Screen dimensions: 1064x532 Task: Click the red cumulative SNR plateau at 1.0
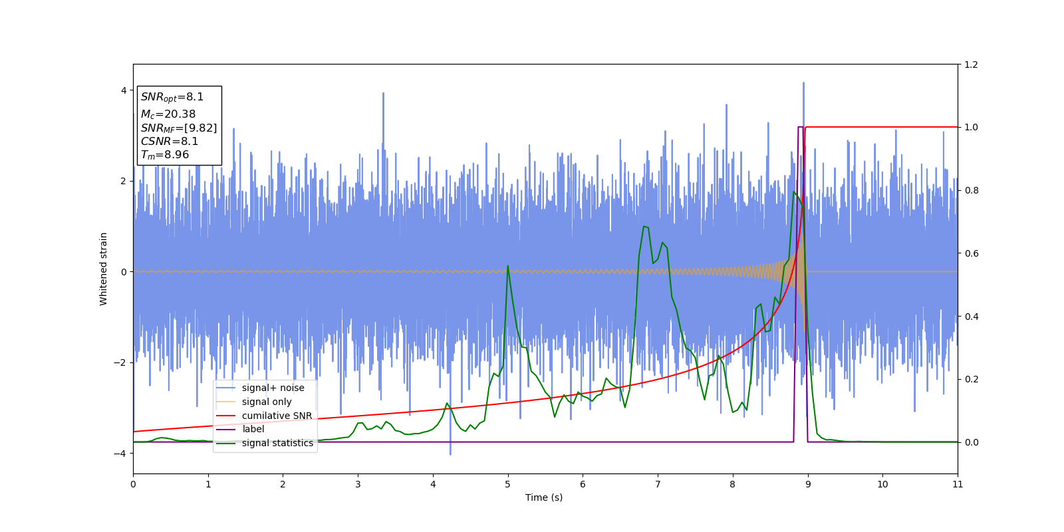coord(881,127)
